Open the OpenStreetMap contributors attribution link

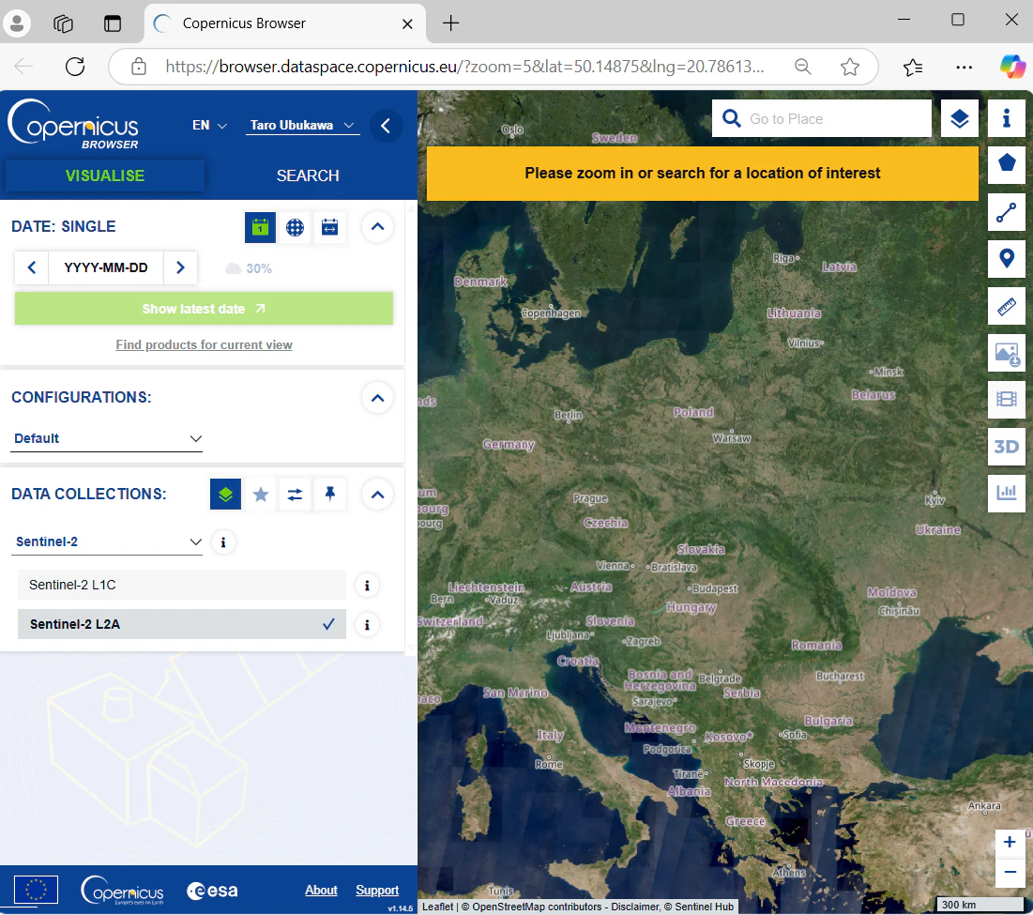point(532,907)
